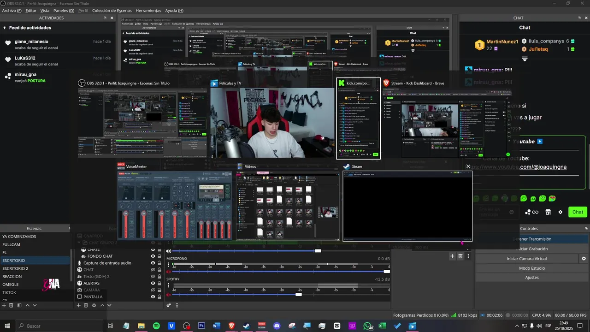This screenshot has height=332, width=590.
Task: Hide the ALERTAS source
Action: (x=153, y=283)
